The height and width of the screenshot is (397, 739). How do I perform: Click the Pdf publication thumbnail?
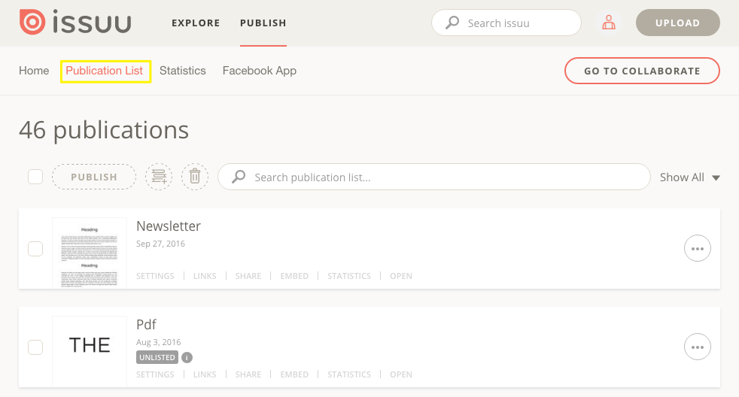coord(90,346)
